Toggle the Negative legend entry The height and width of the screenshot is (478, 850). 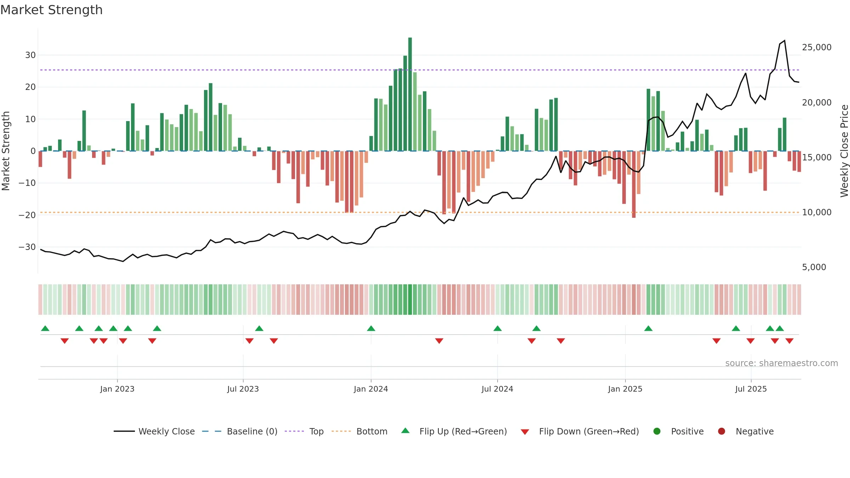click(746, 431)
